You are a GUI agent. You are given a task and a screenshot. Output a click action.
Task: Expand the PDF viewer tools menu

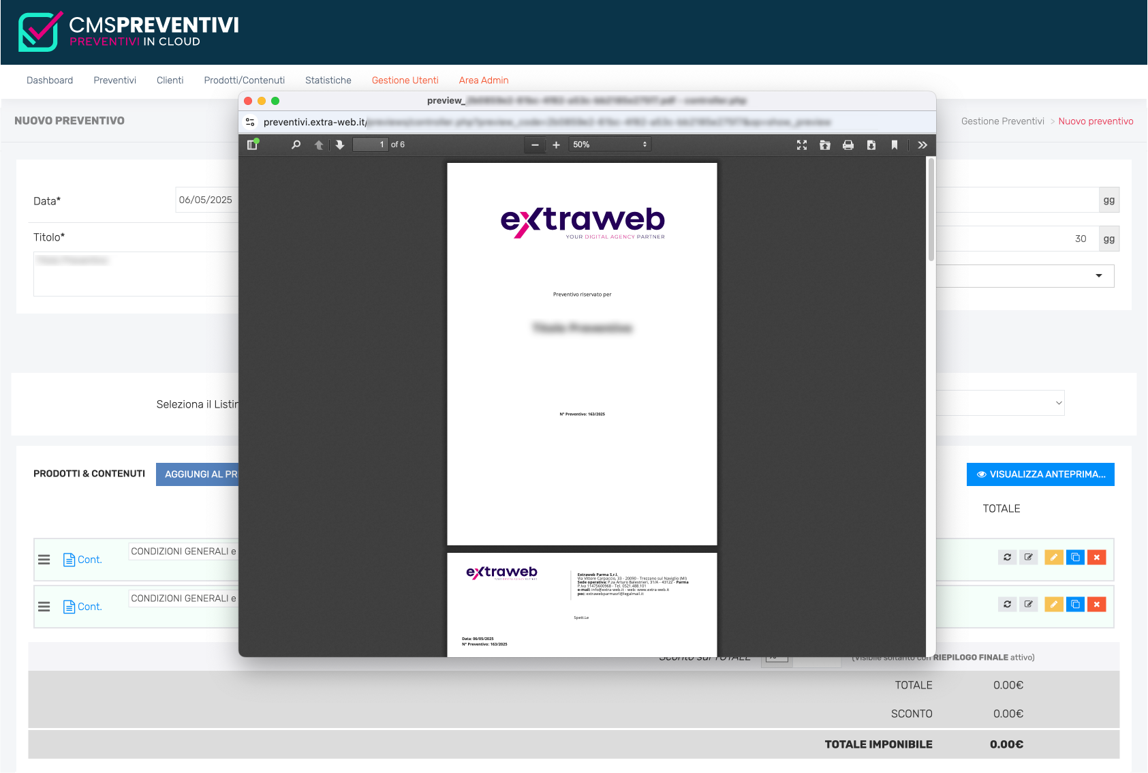pyautogui.click(x=922, y=145)
